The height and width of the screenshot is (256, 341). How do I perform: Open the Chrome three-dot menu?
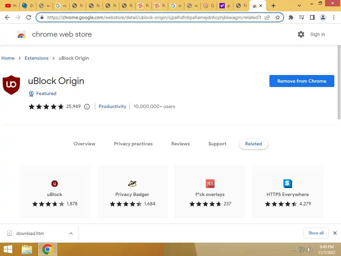point(334,17)
